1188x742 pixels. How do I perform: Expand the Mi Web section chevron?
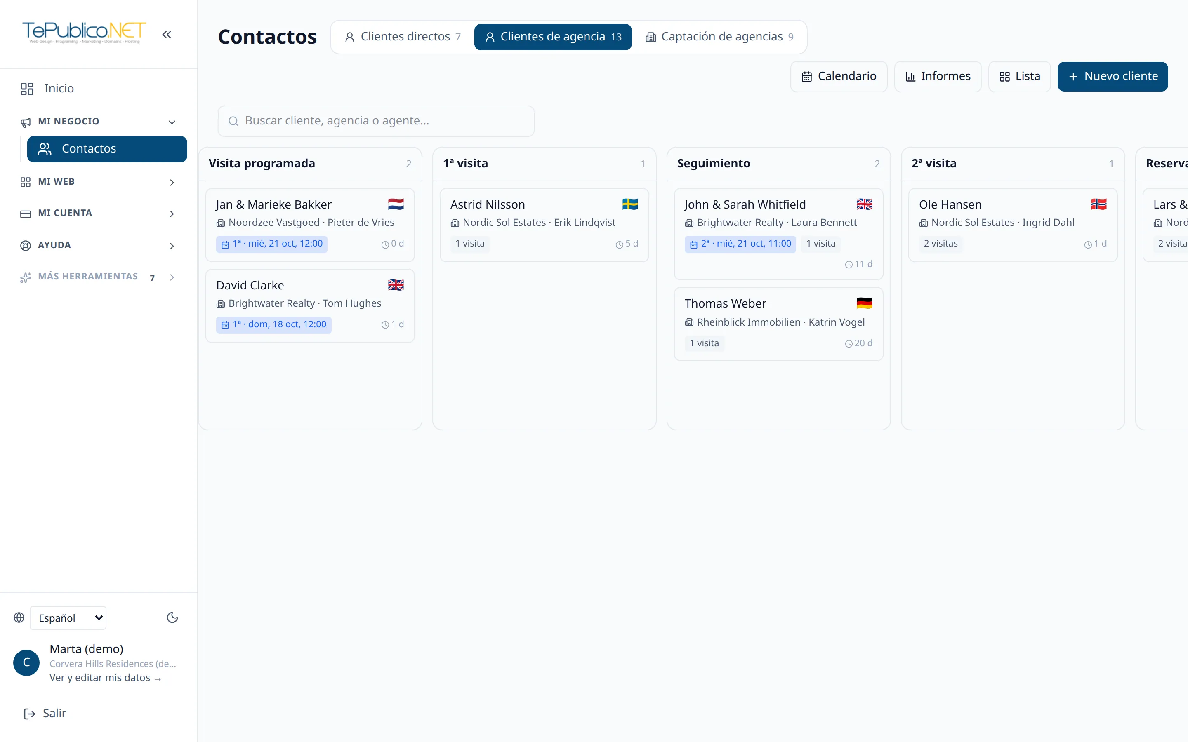(x=172, y=183)
